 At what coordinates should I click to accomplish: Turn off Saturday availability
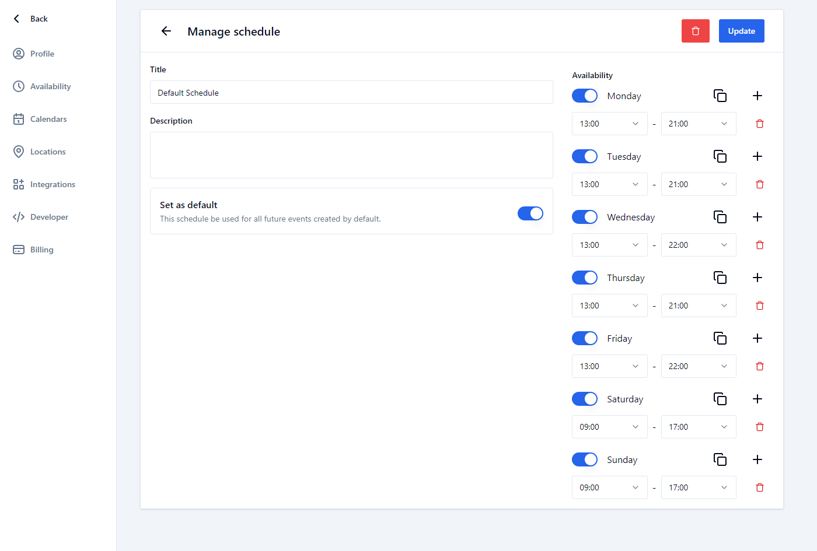[x=584, y=398]
